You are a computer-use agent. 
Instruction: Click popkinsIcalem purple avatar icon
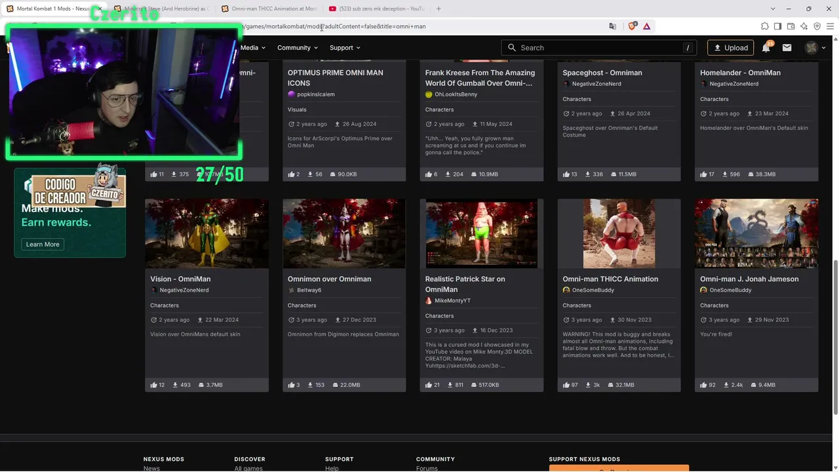click(291, 94)
